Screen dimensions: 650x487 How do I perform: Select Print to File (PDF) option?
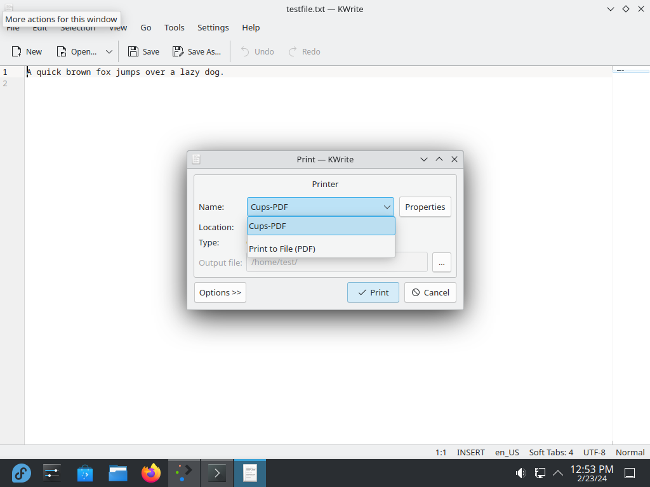click(x=321, y=249)
